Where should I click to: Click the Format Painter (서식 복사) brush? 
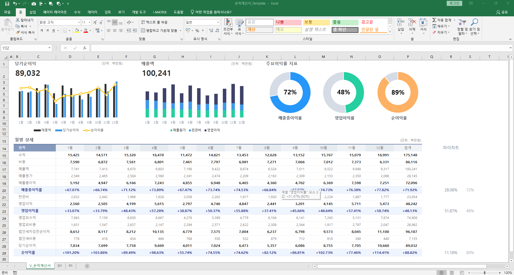tap(18, 32)
